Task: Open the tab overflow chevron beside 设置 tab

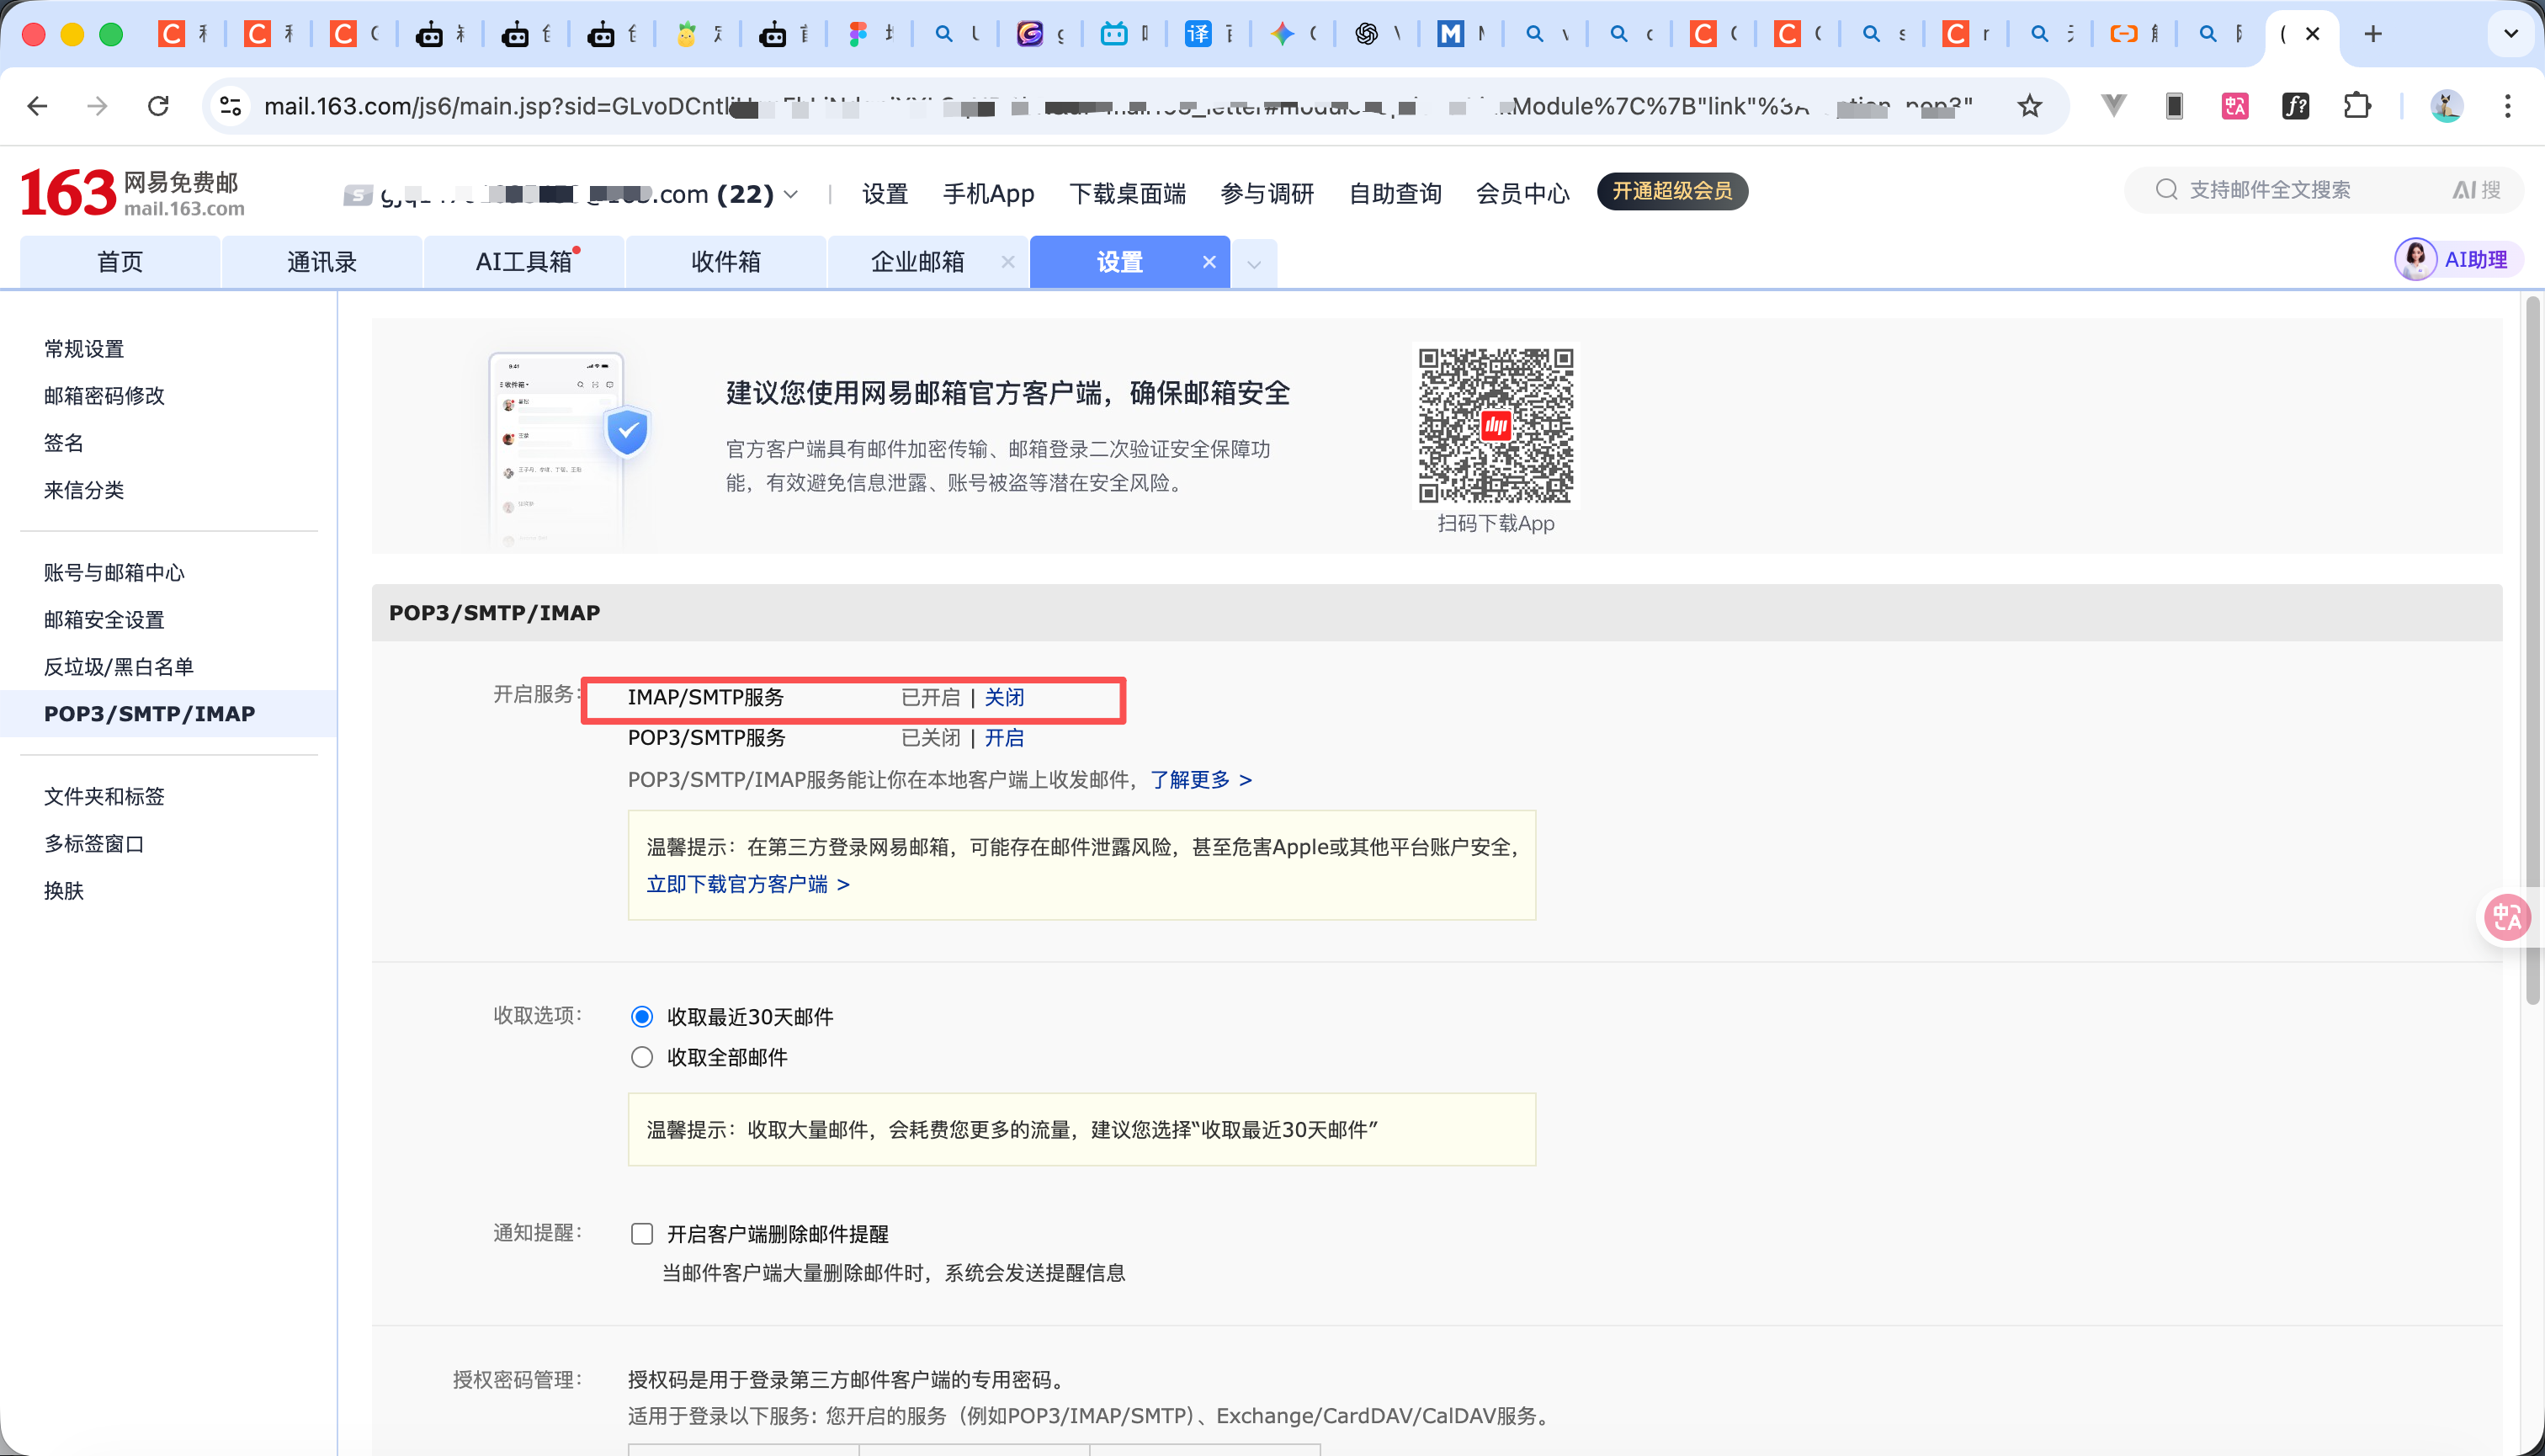Action: pos(1253,263)
